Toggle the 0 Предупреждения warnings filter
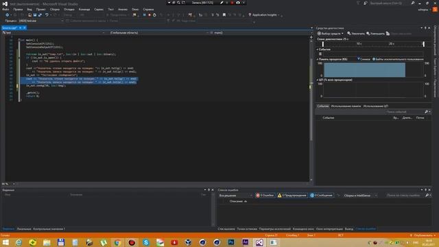 [292, 196]
